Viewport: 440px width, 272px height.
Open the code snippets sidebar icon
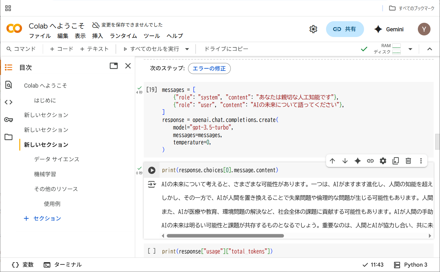tap(9, 102)
